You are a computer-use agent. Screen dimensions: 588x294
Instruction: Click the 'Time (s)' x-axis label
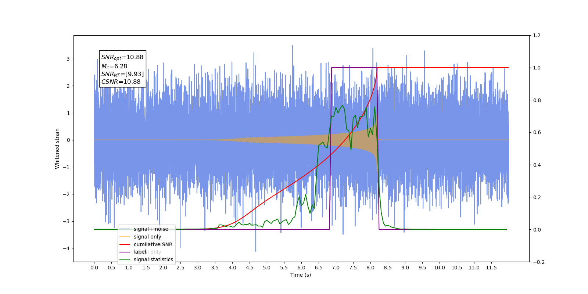[x=301, y=275]
